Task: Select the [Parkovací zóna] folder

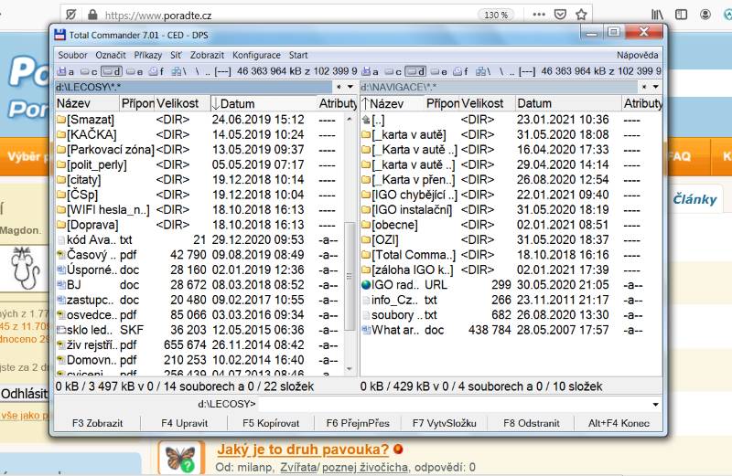Action: [105, 150]
